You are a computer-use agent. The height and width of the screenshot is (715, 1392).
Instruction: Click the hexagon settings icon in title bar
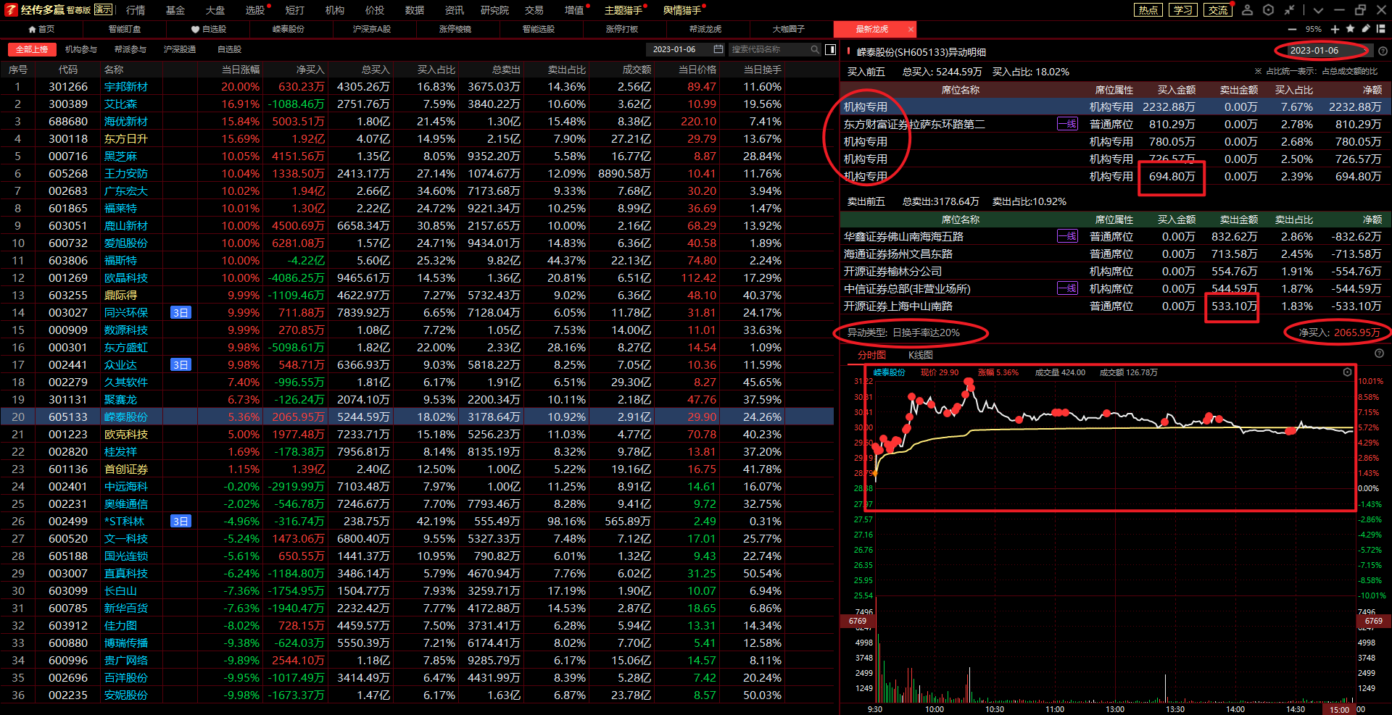(1268, 10)
